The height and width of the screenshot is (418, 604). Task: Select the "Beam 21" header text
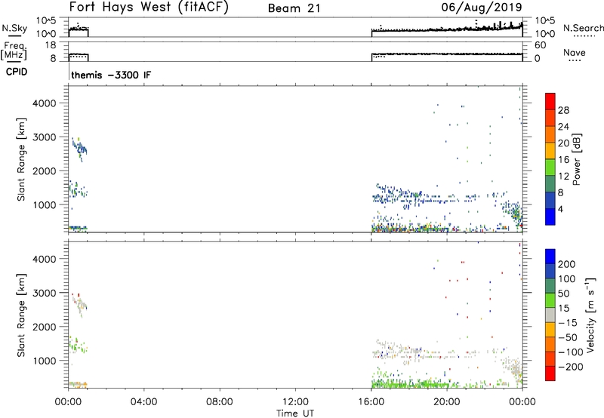(294, 8)
